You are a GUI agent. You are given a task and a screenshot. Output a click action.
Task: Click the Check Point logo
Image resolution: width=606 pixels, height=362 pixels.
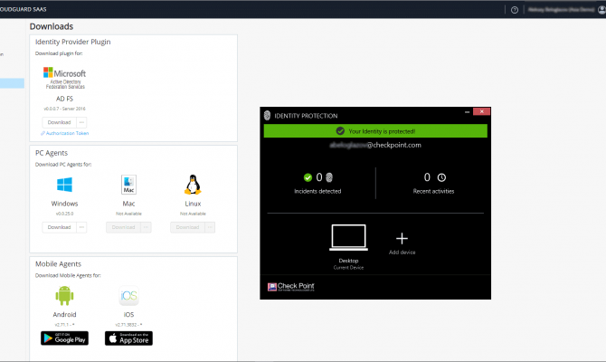click(x=291, y=287)
